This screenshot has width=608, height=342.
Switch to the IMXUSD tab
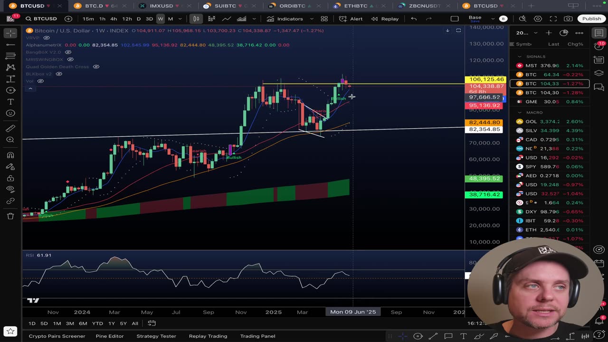coord(161,6)
